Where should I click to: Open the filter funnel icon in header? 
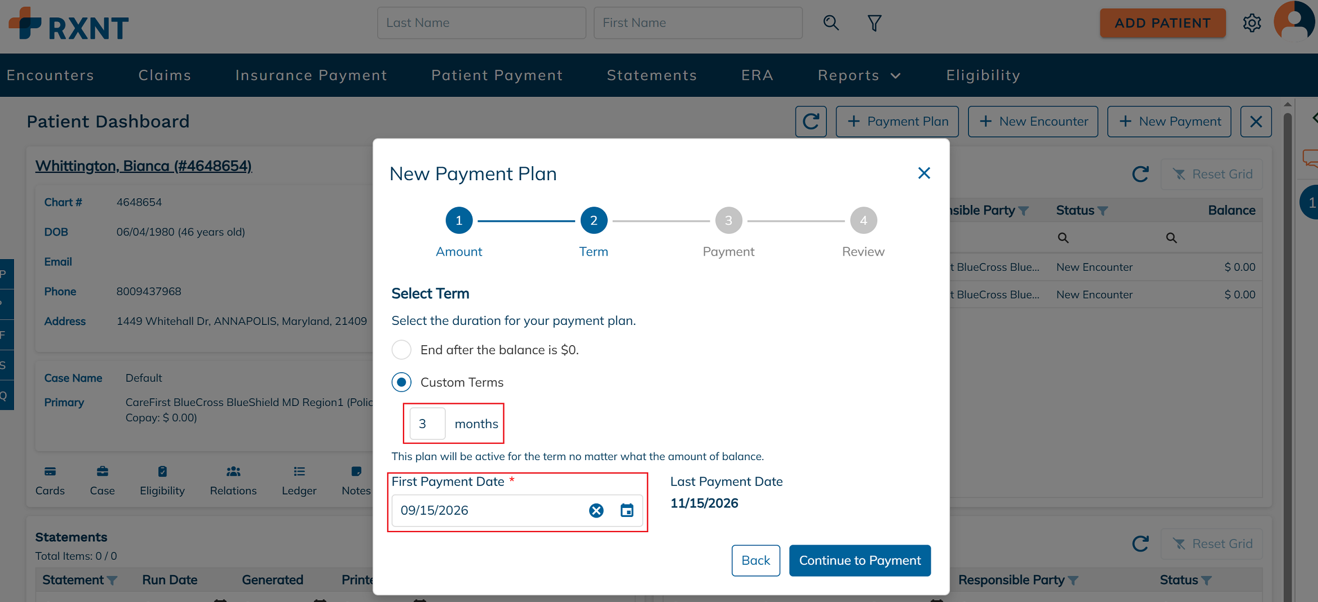coord(874,23)
